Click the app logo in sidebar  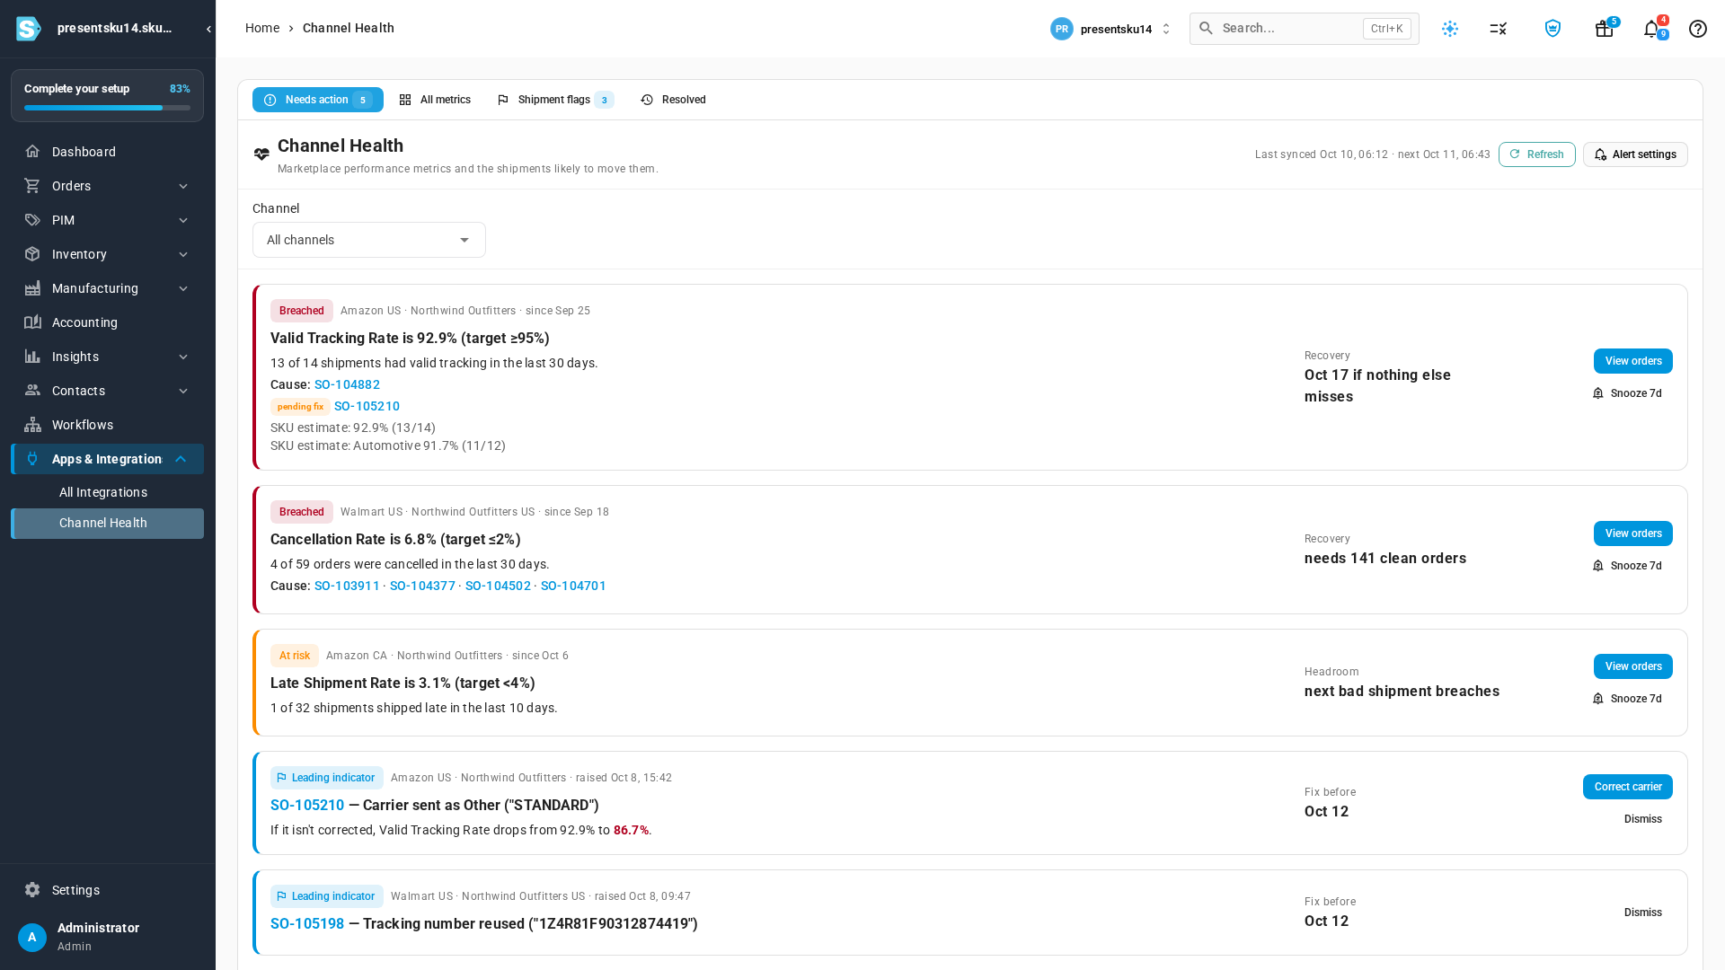29,29
